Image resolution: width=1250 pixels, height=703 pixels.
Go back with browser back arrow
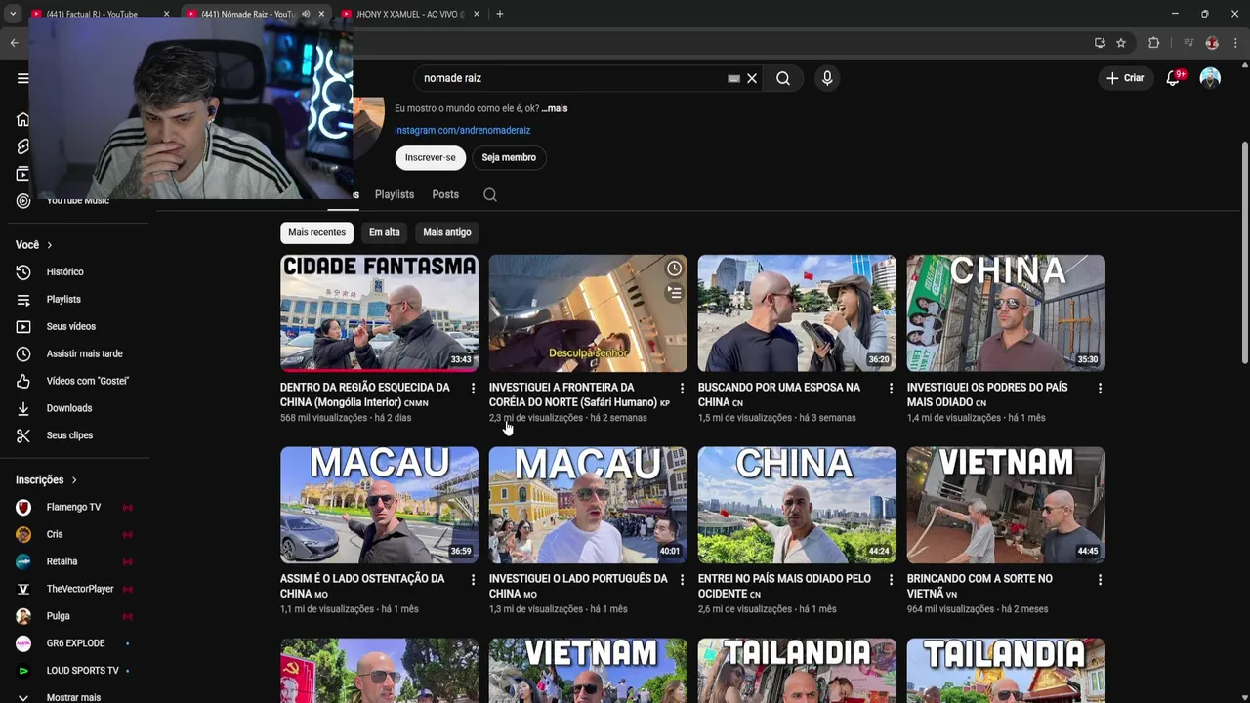pos(14,43)
